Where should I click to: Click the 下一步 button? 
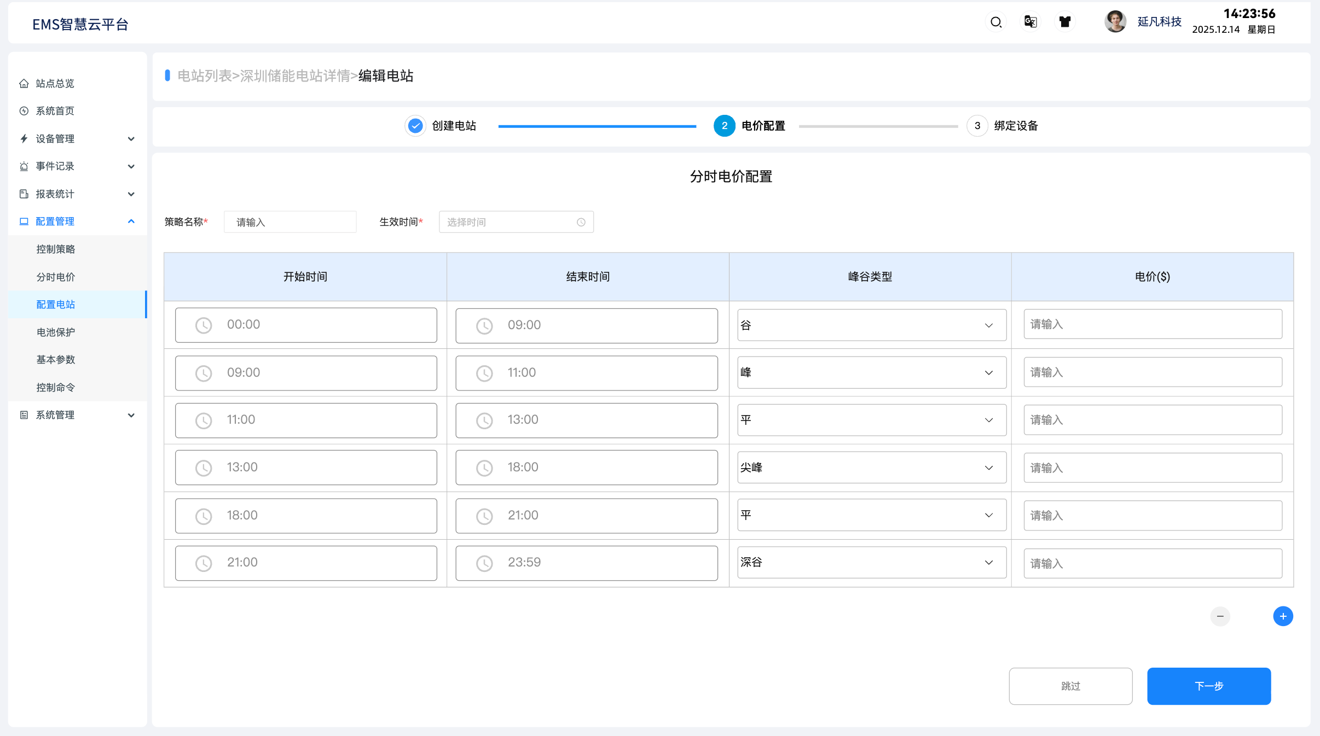[x=1208, y=686]
